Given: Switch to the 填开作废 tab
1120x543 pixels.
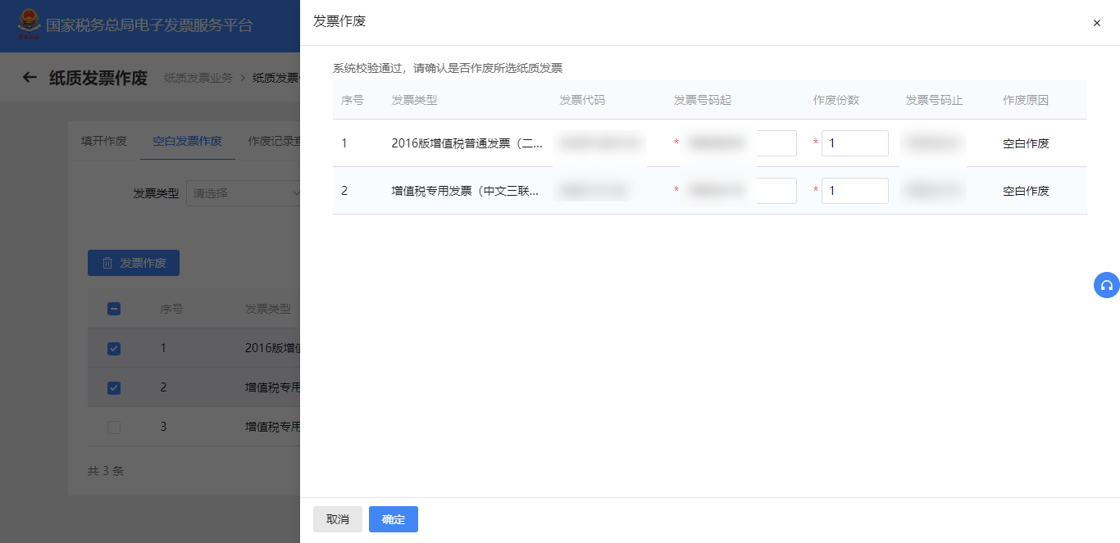Looking at the screenshot, I should pos(104,141).
